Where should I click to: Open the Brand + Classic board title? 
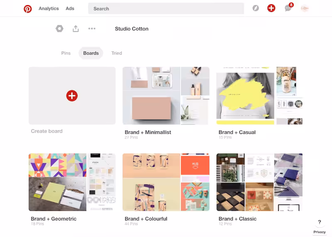pos(237,219)
